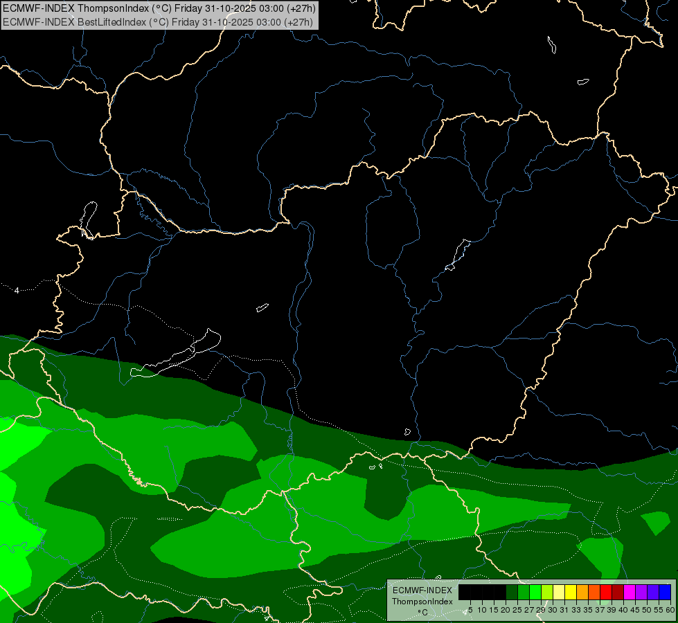Click the long white Lake Balaton outline
678x623 pixels.
point(175,354)
